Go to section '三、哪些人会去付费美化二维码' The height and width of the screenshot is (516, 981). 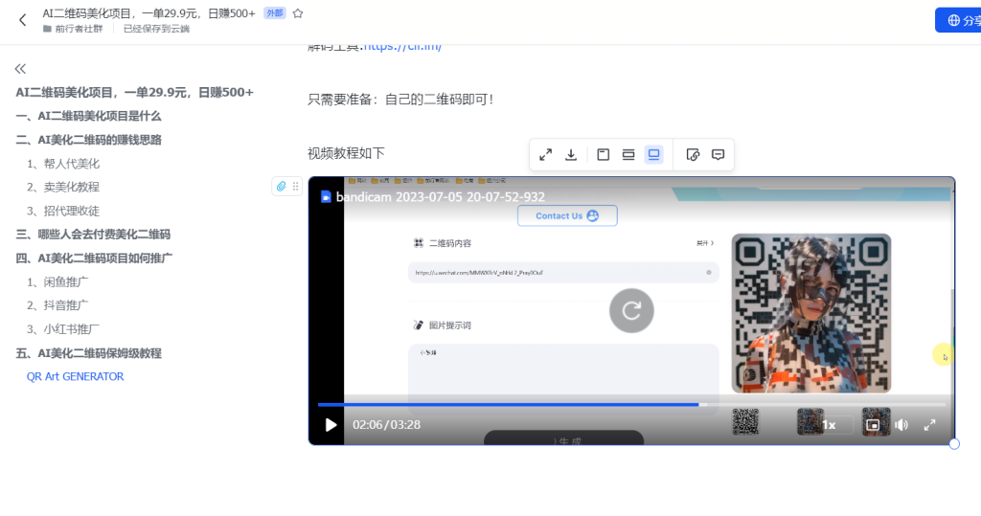tap(93, 234)
